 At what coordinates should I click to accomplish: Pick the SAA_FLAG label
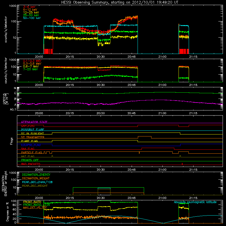28,149
